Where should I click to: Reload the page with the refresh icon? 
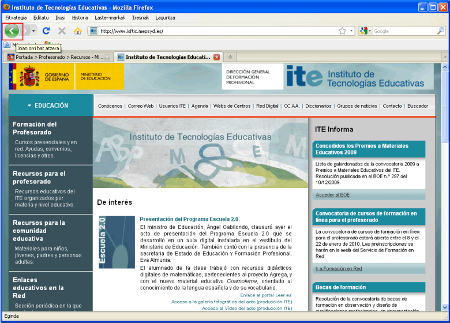(x=46, y=31)
